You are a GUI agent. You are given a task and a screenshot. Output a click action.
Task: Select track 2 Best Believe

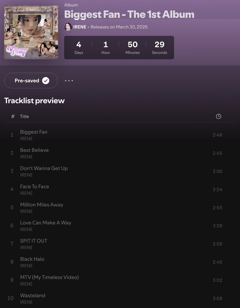(x=120, y=153)
